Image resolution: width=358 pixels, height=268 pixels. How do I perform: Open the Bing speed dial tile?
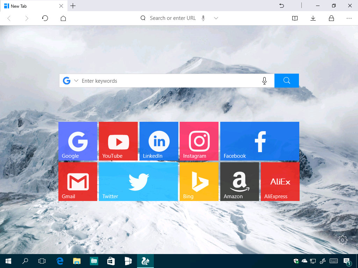point(199,181)
